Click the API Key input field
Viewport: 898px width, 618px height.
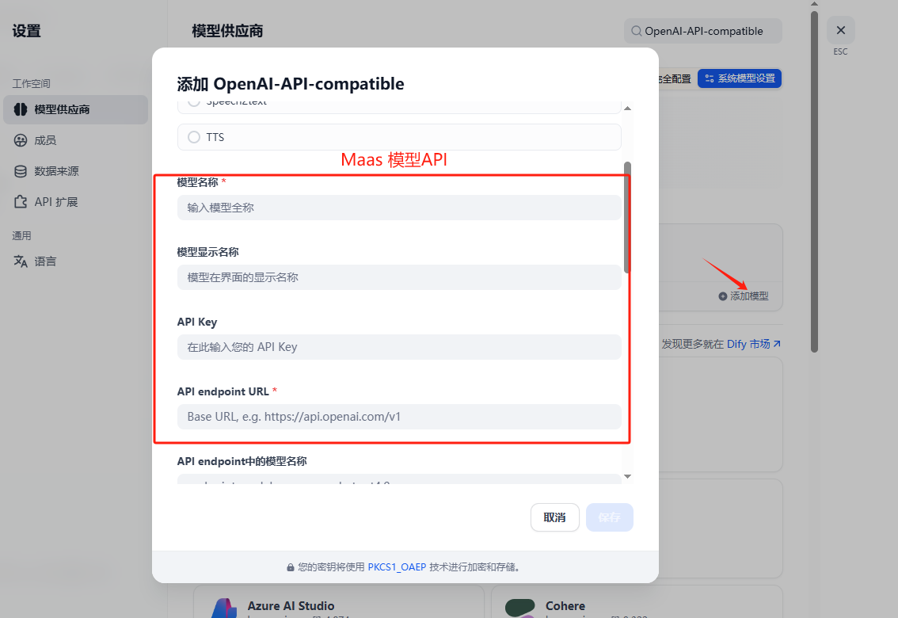[399, 347]
